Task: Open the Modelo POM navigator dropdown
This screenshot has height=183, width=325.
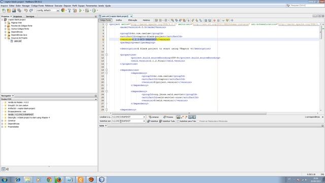Action: (96, 100)
